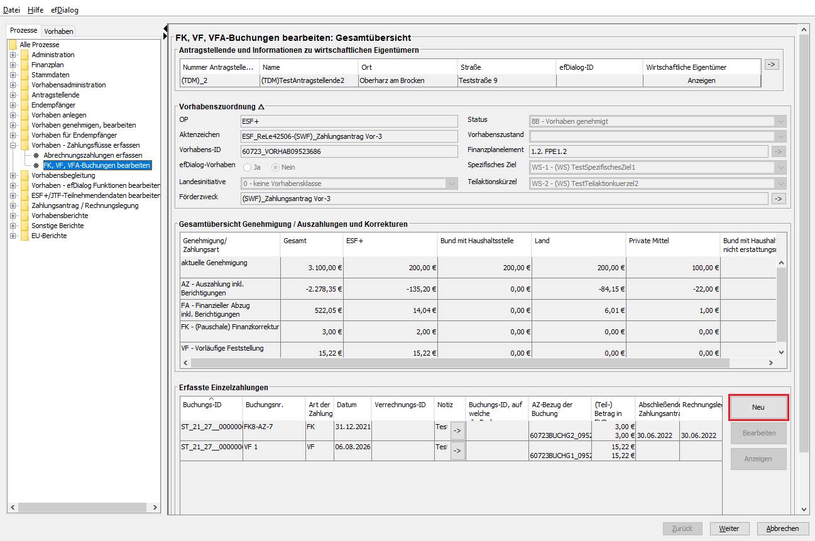Sort by Buchungs-ID column header
815x541 pixels.
point(211,407)
